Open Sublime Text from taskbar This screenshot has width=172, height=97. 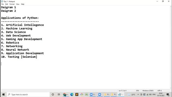[77, 95]
